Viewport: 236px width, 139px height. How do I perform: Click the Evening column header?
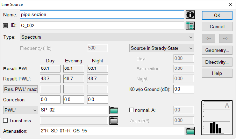point(74,61)
